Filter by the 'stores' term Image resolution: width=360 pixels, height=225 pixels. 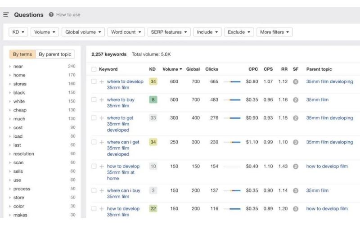coord(20,84)
